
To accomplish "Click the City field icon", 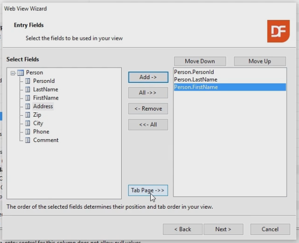I will click(x=28, y=123).
